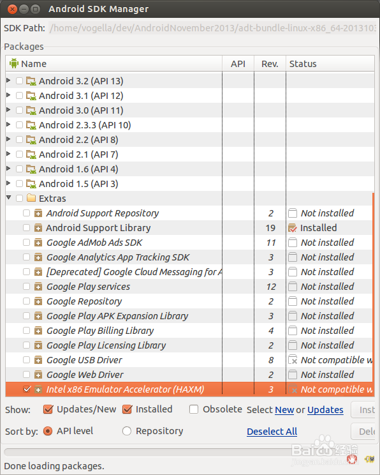Screen dimensions: 380x475
Task: Click the SDK Path text field
Action: (212, 28)
